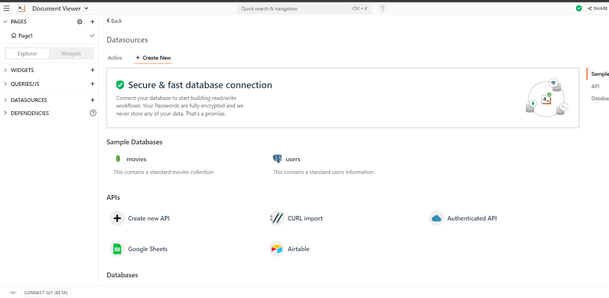Open the Authenticated API cloud icon
Image resolution: width=609 pixels, height=298 pixels.
(436, 218)
